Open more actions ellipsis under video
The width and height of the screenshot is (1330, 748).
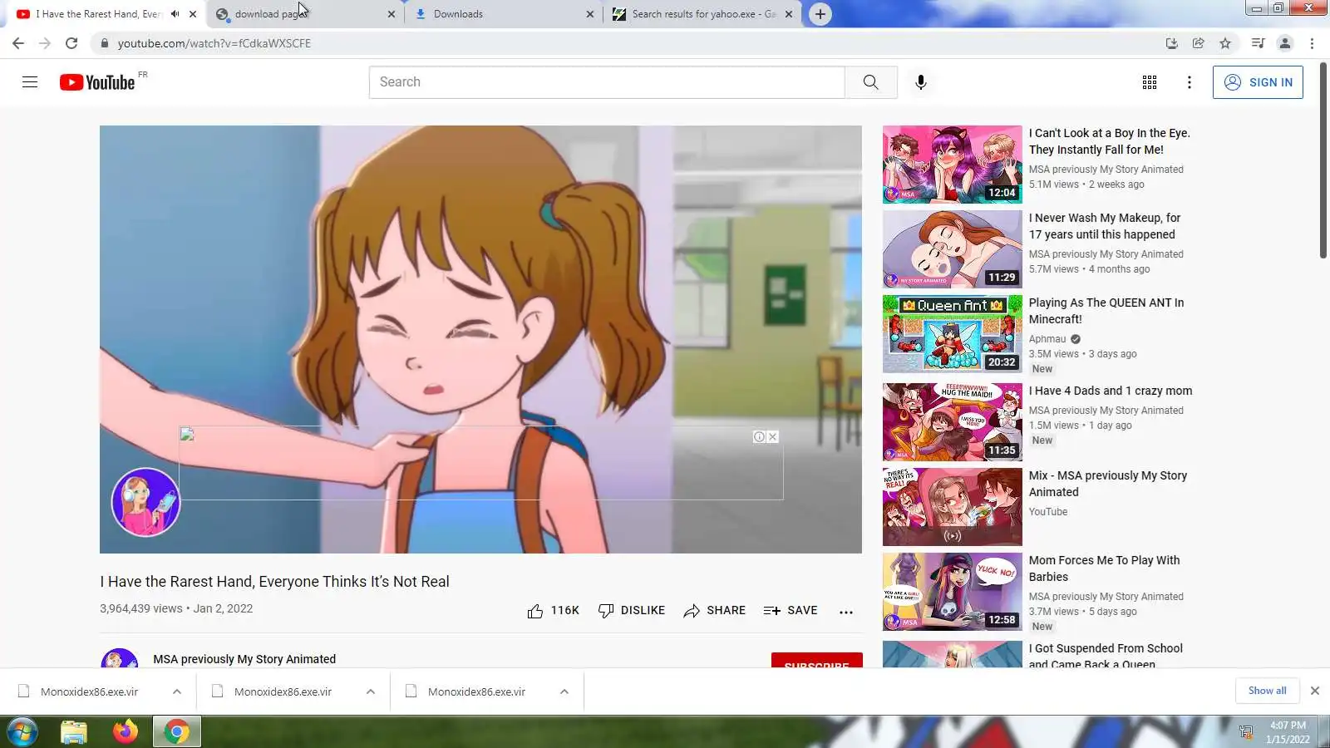tap(846, 612)
